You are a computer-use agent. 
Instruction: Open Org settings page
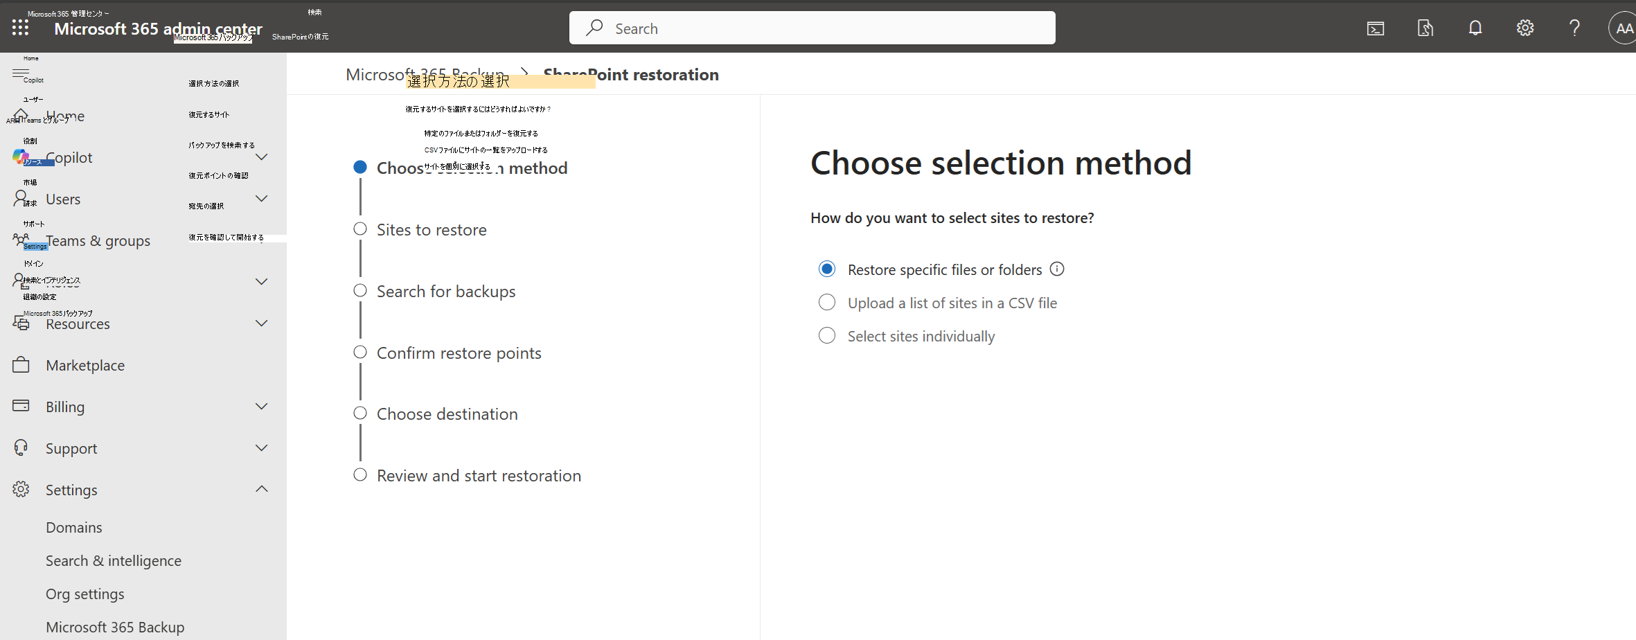point(85,594)
